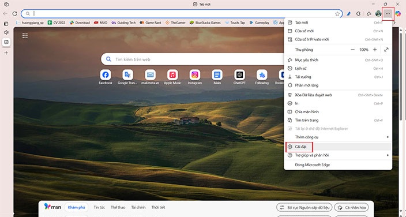Image resolution: width=406 pixels, height=217 pixels.
Task: Open the Download bookmark
Action: 80,23
